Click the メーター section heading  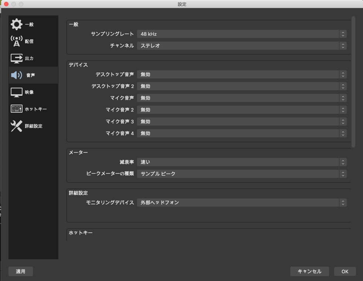point(78,152)
